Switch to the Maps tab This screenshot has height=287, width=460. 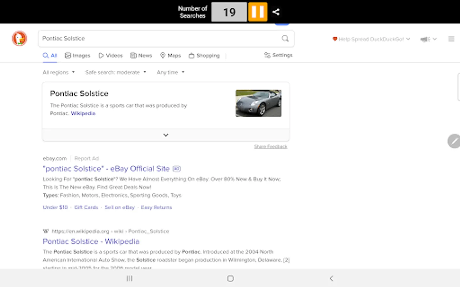[x=171, y=55]
